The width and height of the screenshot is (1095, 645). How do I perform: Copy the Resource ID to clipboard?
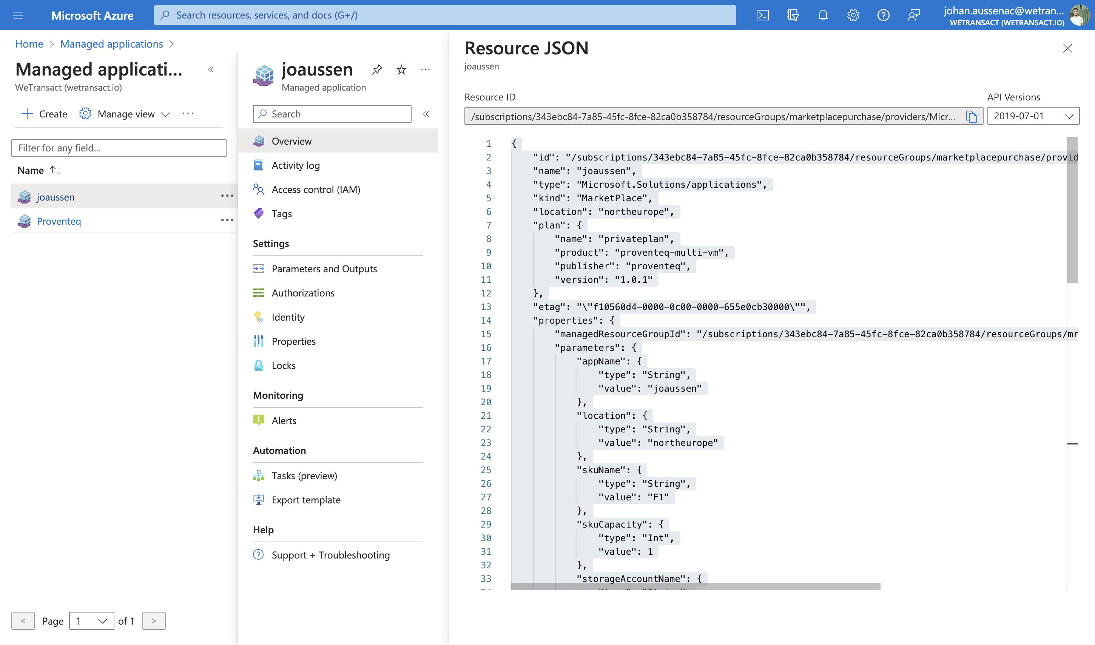click(971, 116)
